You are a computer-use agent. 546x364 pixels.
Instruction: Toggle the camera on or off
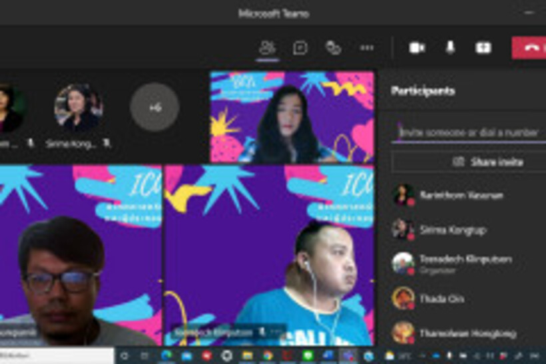pos(417,48)
